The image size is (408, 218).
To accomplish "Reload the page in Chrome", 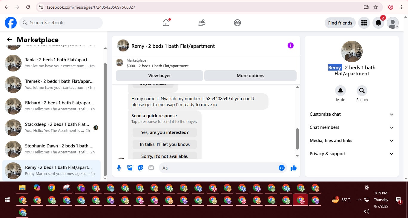I will (28, 7).
